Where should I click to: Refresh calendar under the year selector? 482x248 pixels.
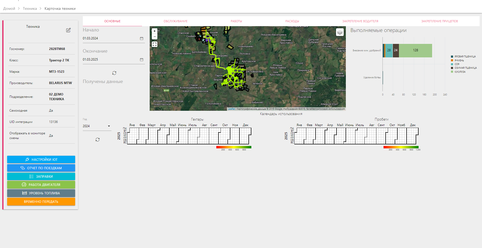[97, 140]
